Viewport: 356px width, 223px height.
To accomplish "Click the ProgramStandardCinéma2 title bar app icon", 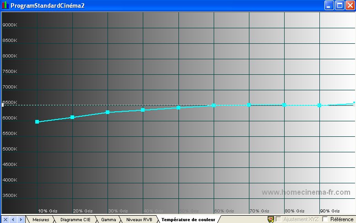I will click(x=5, y=5).
